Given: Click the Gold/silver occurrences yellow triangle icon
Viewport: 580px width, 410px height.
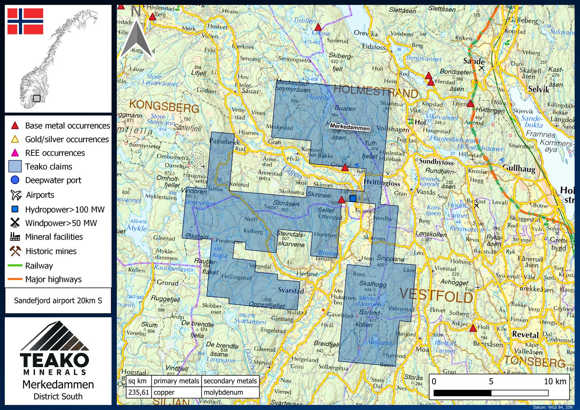Looking at the screenshot, I should (x=15, y=139).
